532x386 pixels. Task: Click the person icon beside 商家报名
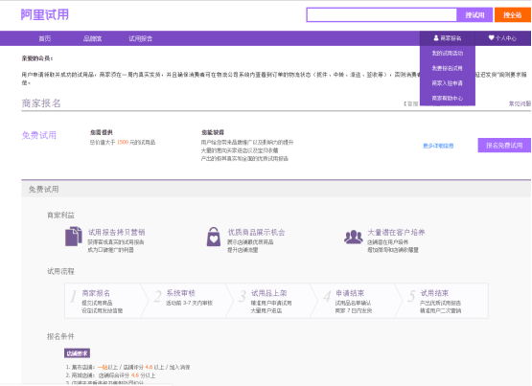click(436, 38)
